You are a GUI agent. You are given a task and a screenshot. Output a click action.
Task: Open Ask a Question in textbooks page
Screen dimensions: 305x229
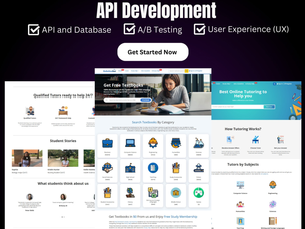coord(145,71)
